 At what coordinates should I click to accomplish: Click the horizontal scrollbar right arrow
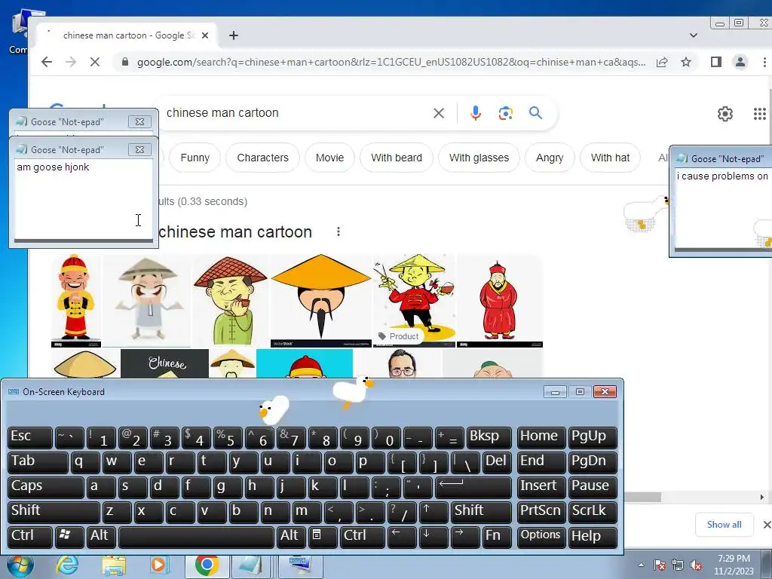761,498
